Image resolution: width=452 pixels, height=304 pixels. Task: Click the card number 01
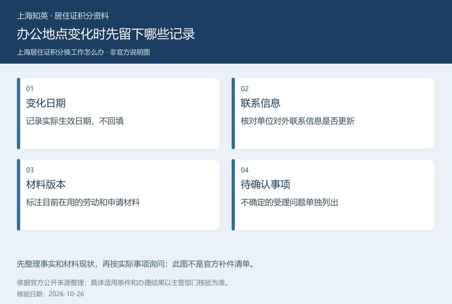(x=30, y=89)
